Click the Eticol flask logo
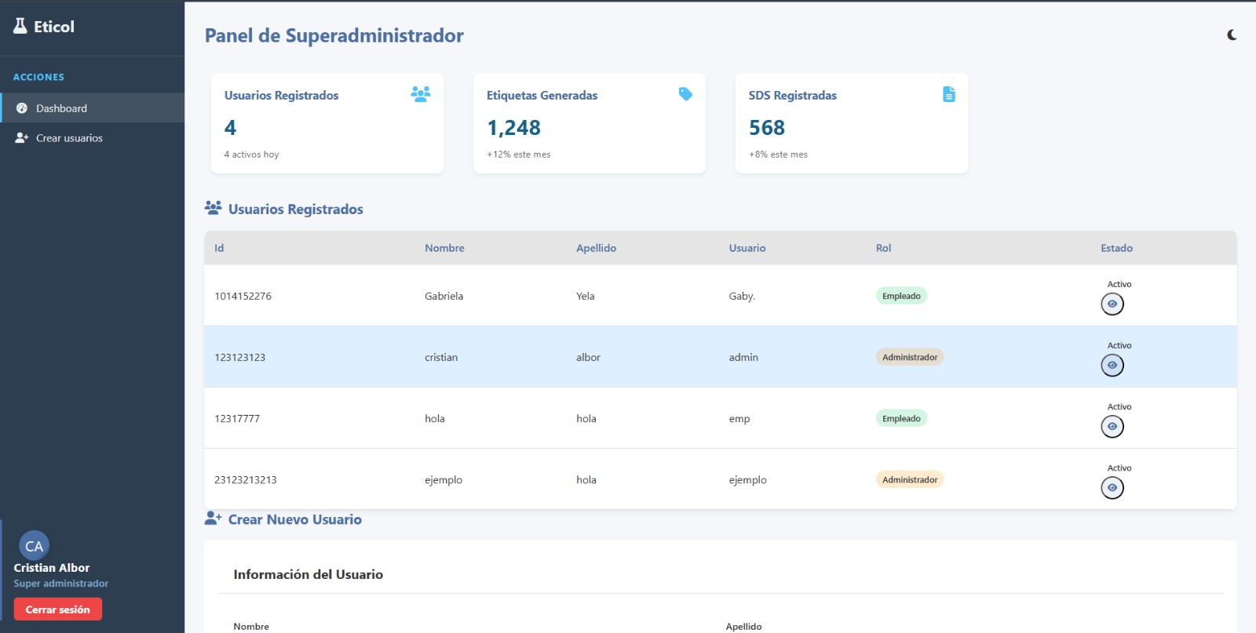Image resolution: width=1256 pixels, height=633 pixels. 20,26
